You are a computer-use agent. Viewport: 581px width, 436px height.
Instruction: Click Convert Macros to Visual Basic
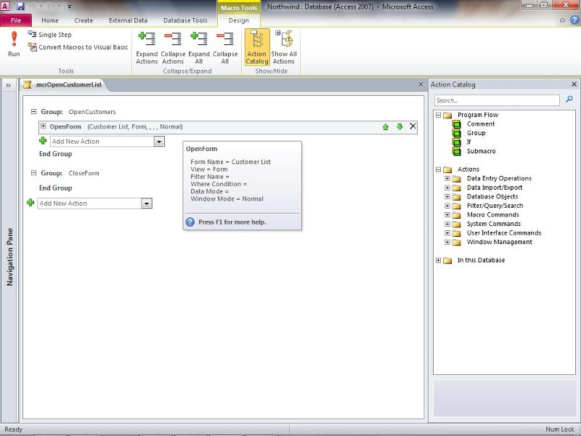point(78,47)
